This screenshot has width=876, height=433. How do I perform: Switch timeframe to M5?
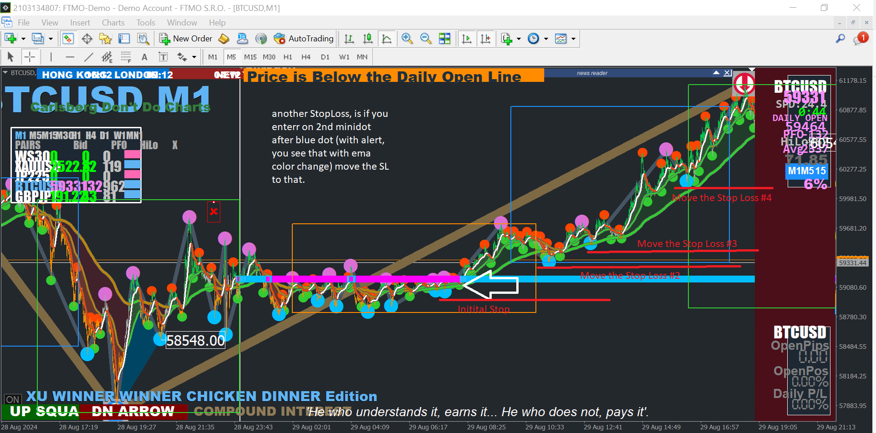(231, 57)
